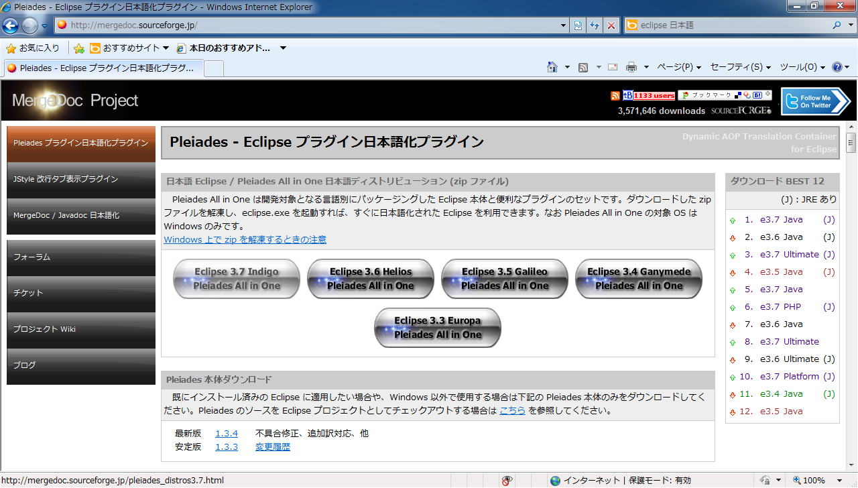
Task: Expand the search provider dropdown arrow
Action: click(851, 25)
